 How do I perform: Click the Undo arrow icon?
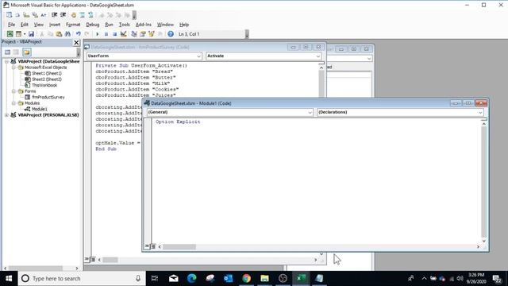click(x=78, y=33)
